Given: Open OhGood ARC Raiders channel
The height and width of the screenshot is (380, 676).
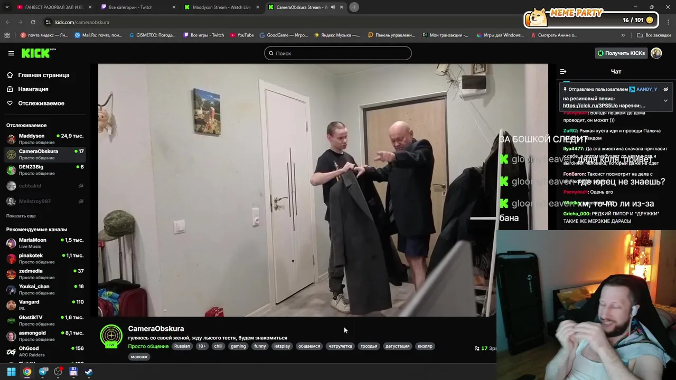Looking at the screenshot, I should point(45,351).
